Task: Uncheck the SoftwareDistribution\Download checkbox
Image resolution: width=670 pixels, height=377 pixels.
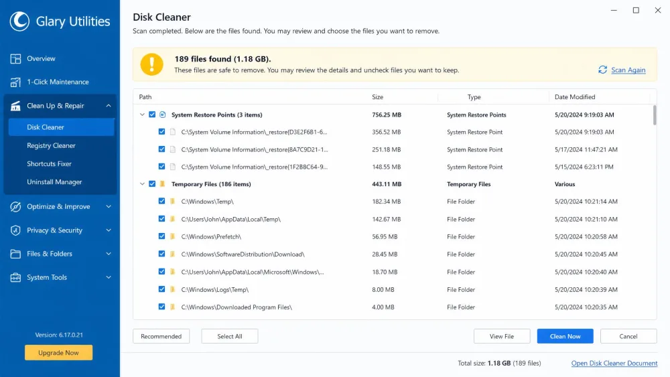Action: 161,254
